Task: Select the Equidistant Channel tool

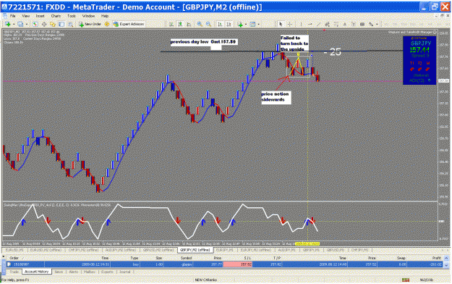Action: pos(327,24)
